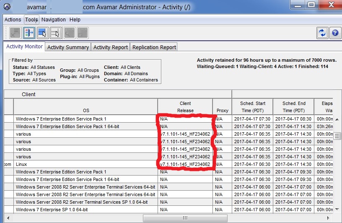Viewport: 342px width, 223px height.
Task: Click the Elapsed column header at table edge
Action: (x=324, y=107)
